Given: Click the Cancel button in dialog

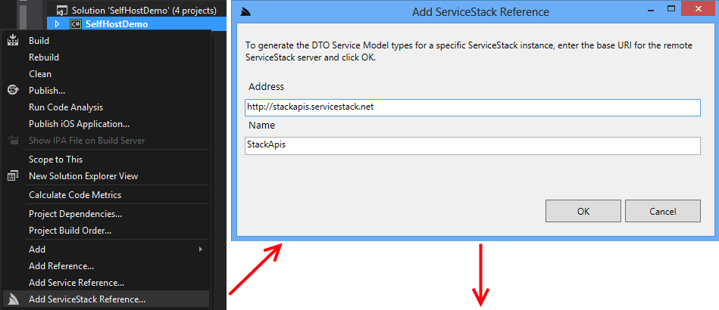Looking at the screenshot, I should coord(663,211).
